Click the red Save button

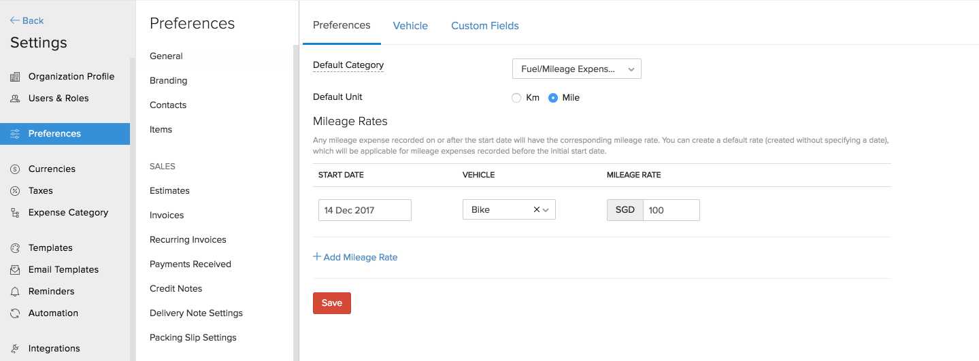[x=331, y=303]
